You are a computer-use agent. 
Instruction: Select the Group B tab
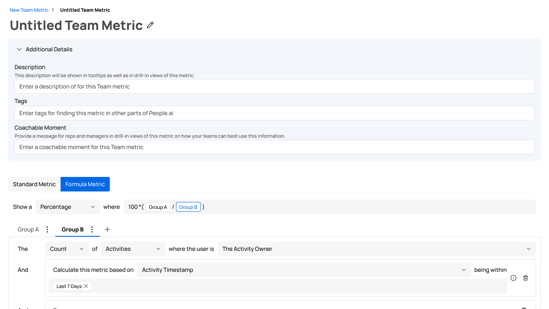pyautogui.click(x=73, y=229)
